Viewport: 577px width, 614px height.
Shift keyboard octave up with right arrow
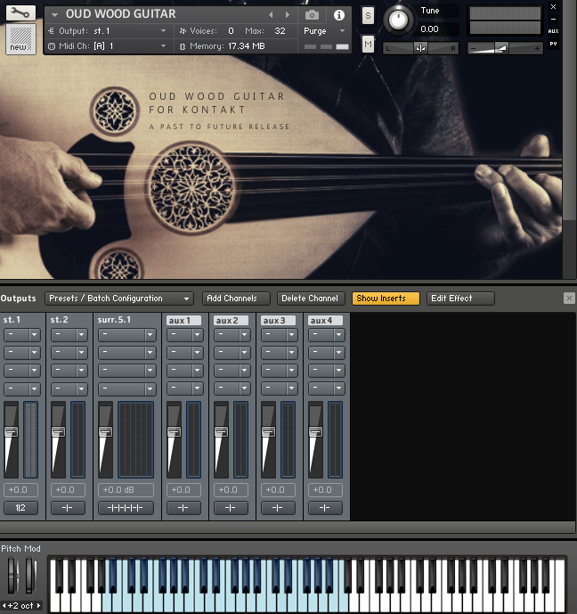[x=39, y=606]
